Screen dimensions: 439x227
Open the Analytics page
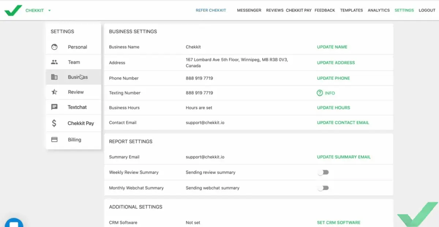click(x=379, y=10)
